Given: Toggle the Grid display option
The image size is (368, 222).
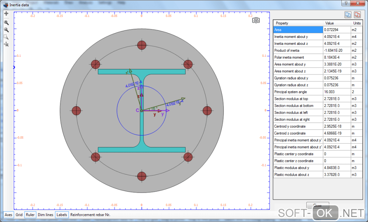Looking at the screenshot, I should [19, 215].
